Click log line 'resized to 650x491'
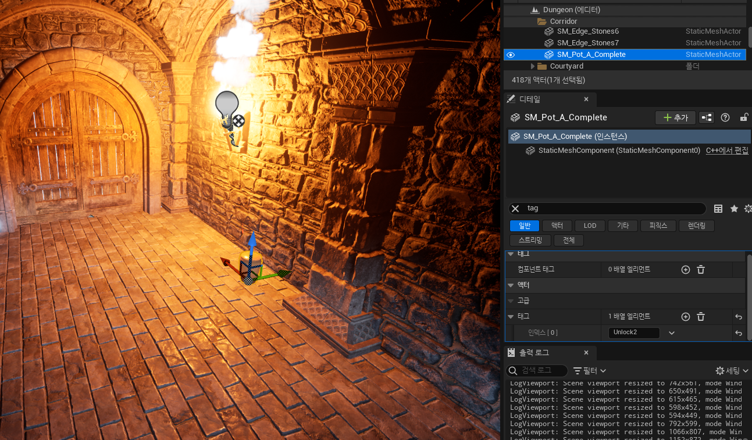Image resolution: width=752 pixels, height=440 pixels. 626,391
